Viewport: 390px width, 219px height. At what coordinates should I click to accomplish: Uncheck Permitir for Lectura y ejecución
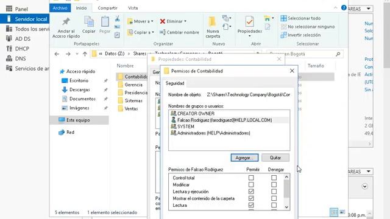[251, 192]
